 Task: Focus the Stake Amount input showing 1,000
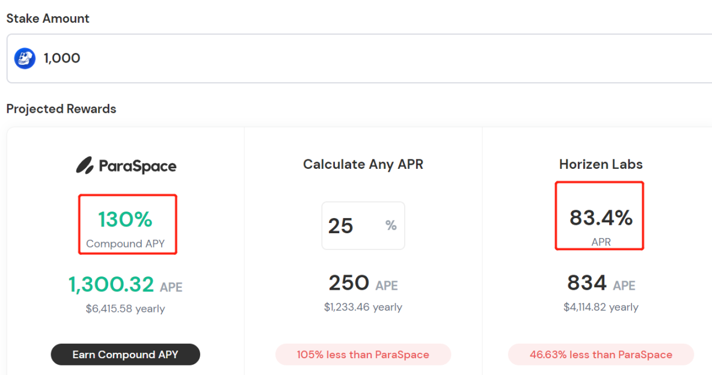click(x=361, y=58)
